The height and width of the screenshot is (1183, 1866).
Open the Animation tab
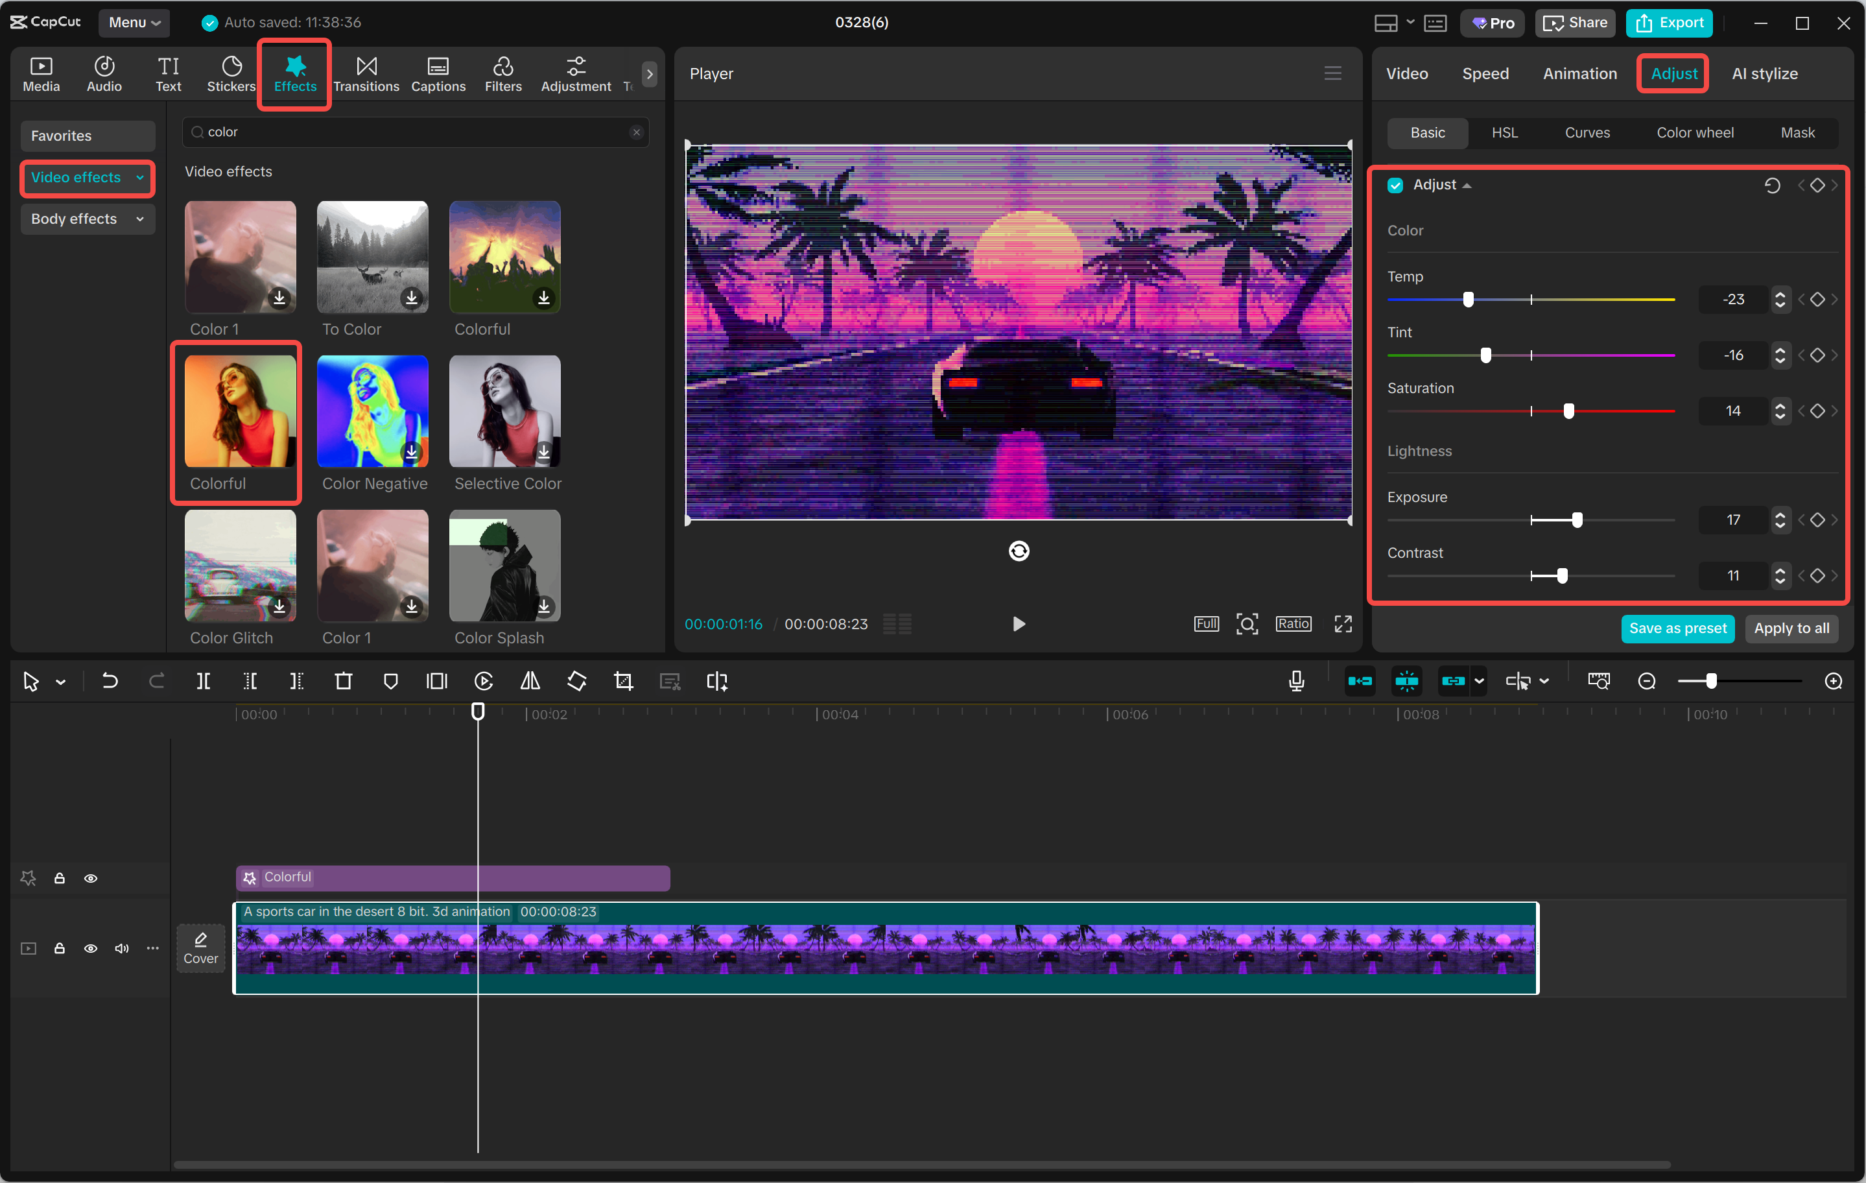pos(1579,74)
